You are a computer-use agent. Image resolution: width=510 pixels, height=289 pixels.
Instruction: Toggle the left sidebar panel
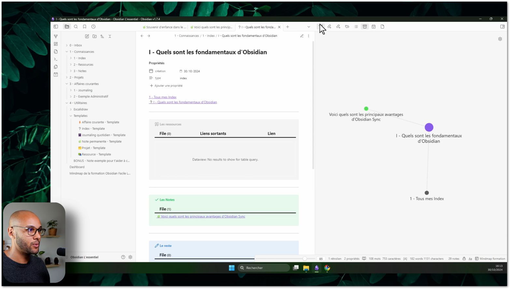[x=56, y=27]
